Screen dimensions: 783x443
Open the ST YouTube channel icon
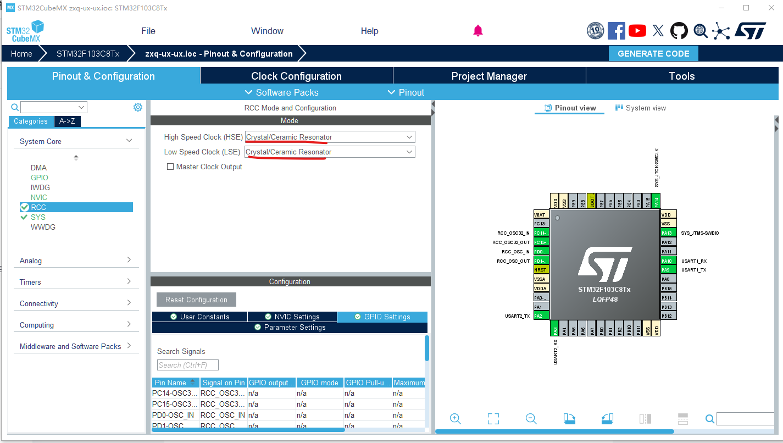pos(637,31)
